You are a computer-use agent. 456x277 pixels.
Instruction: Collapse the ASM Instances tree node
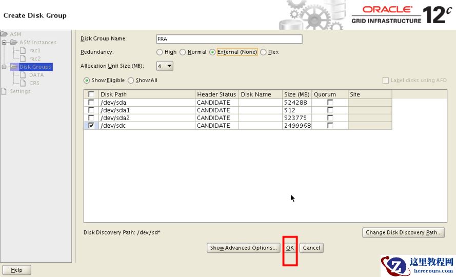(x=4, y=43)
